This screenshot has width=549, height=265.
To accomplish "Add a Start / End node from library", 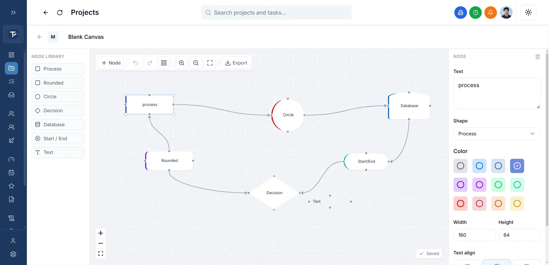I will (x=58, y=138).
